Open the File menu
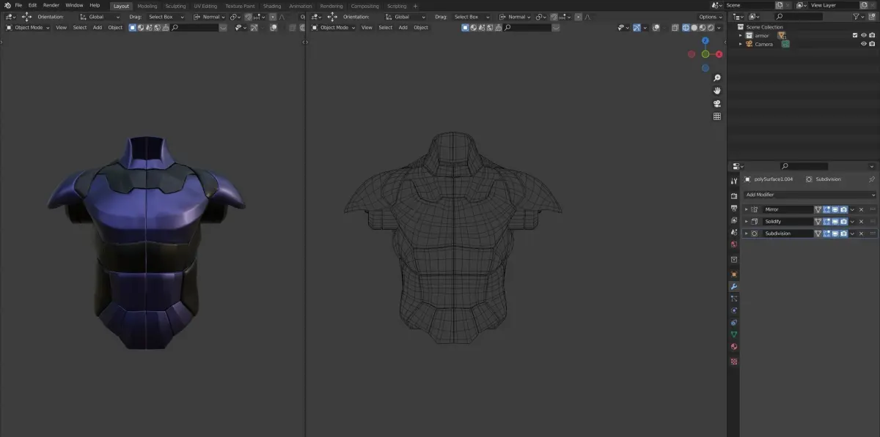Image resolution: width=880 pixels, height=437 pixels. [18, 5]
